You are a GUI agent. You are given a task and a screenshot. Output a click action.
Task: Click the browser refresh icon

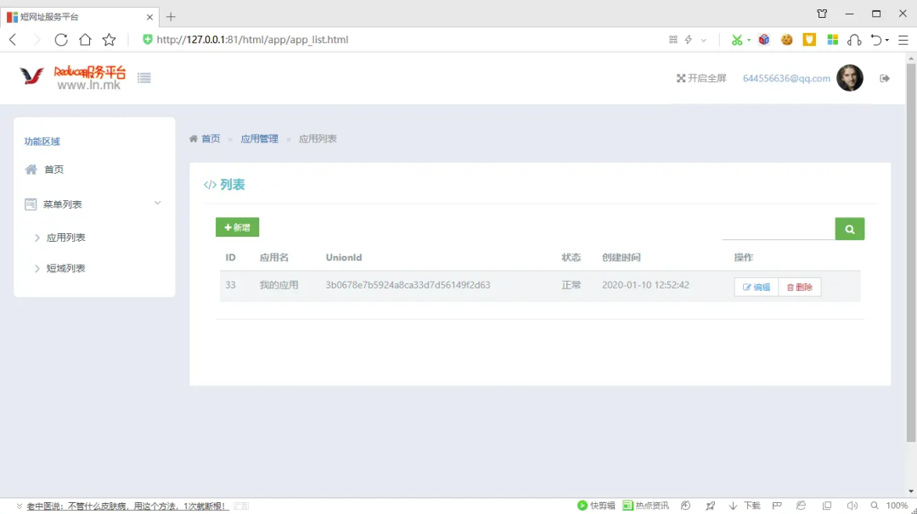(x=61, y=40)
